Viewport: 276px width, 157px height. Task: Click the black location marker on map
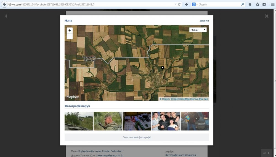click(163, 67)
